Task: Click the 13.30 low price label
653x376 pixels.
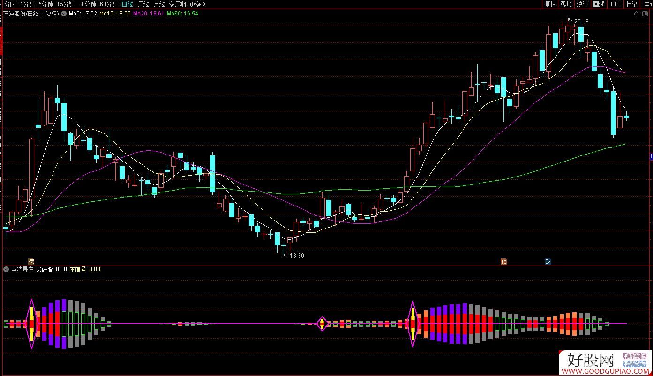Action: pos(297,256)
